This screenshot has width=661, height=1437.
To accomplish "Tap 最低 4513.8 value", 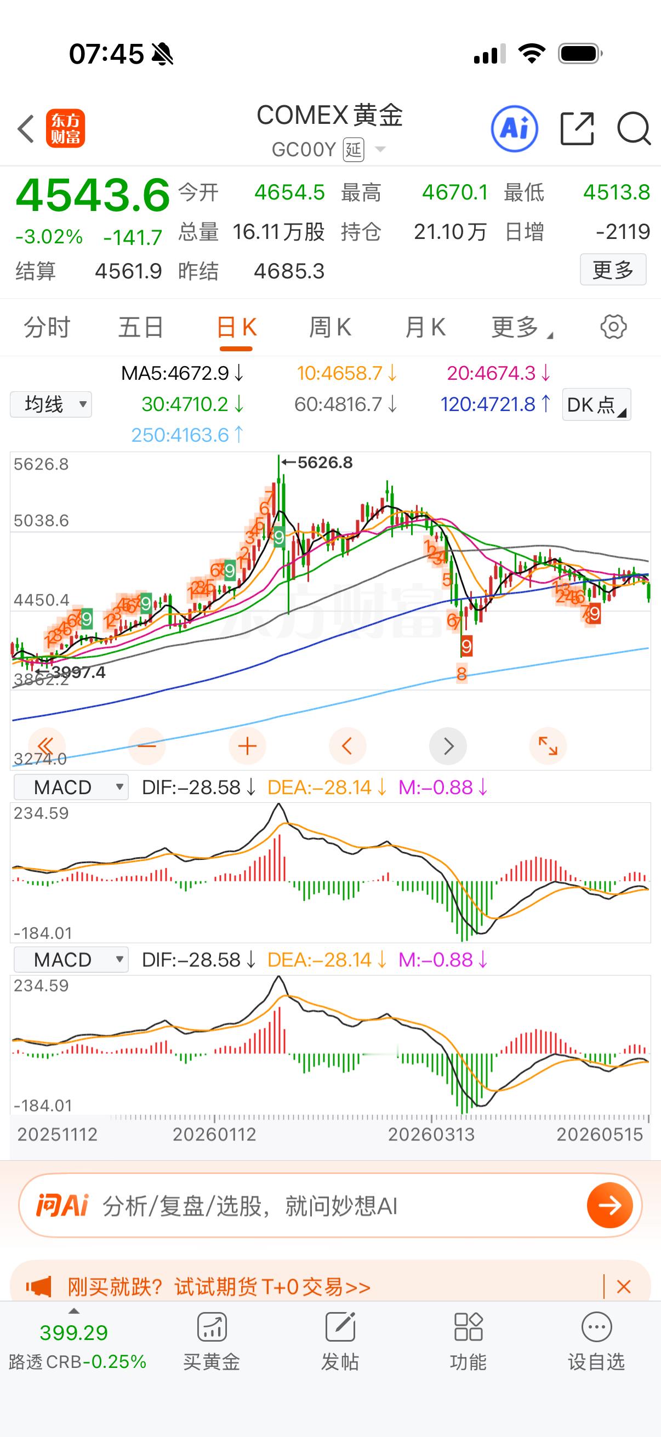I will click(617, 192).
